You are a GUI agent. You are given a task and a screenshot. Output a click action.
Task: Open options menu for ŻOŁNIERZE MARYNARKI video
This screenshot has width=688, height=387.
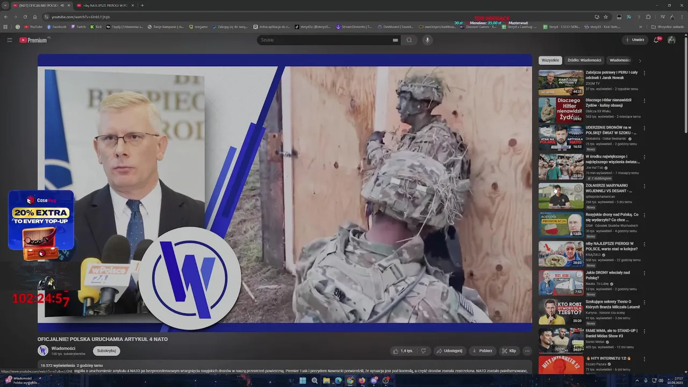644,187
